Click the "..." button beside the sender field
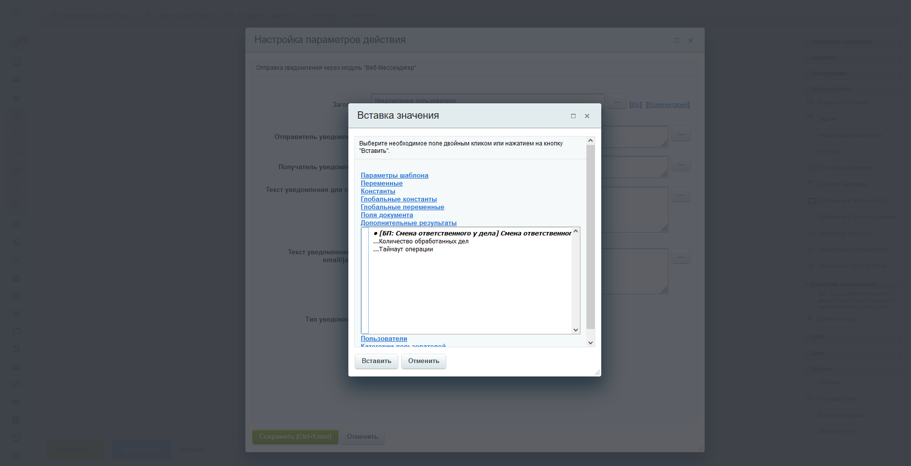 [681, 134]
